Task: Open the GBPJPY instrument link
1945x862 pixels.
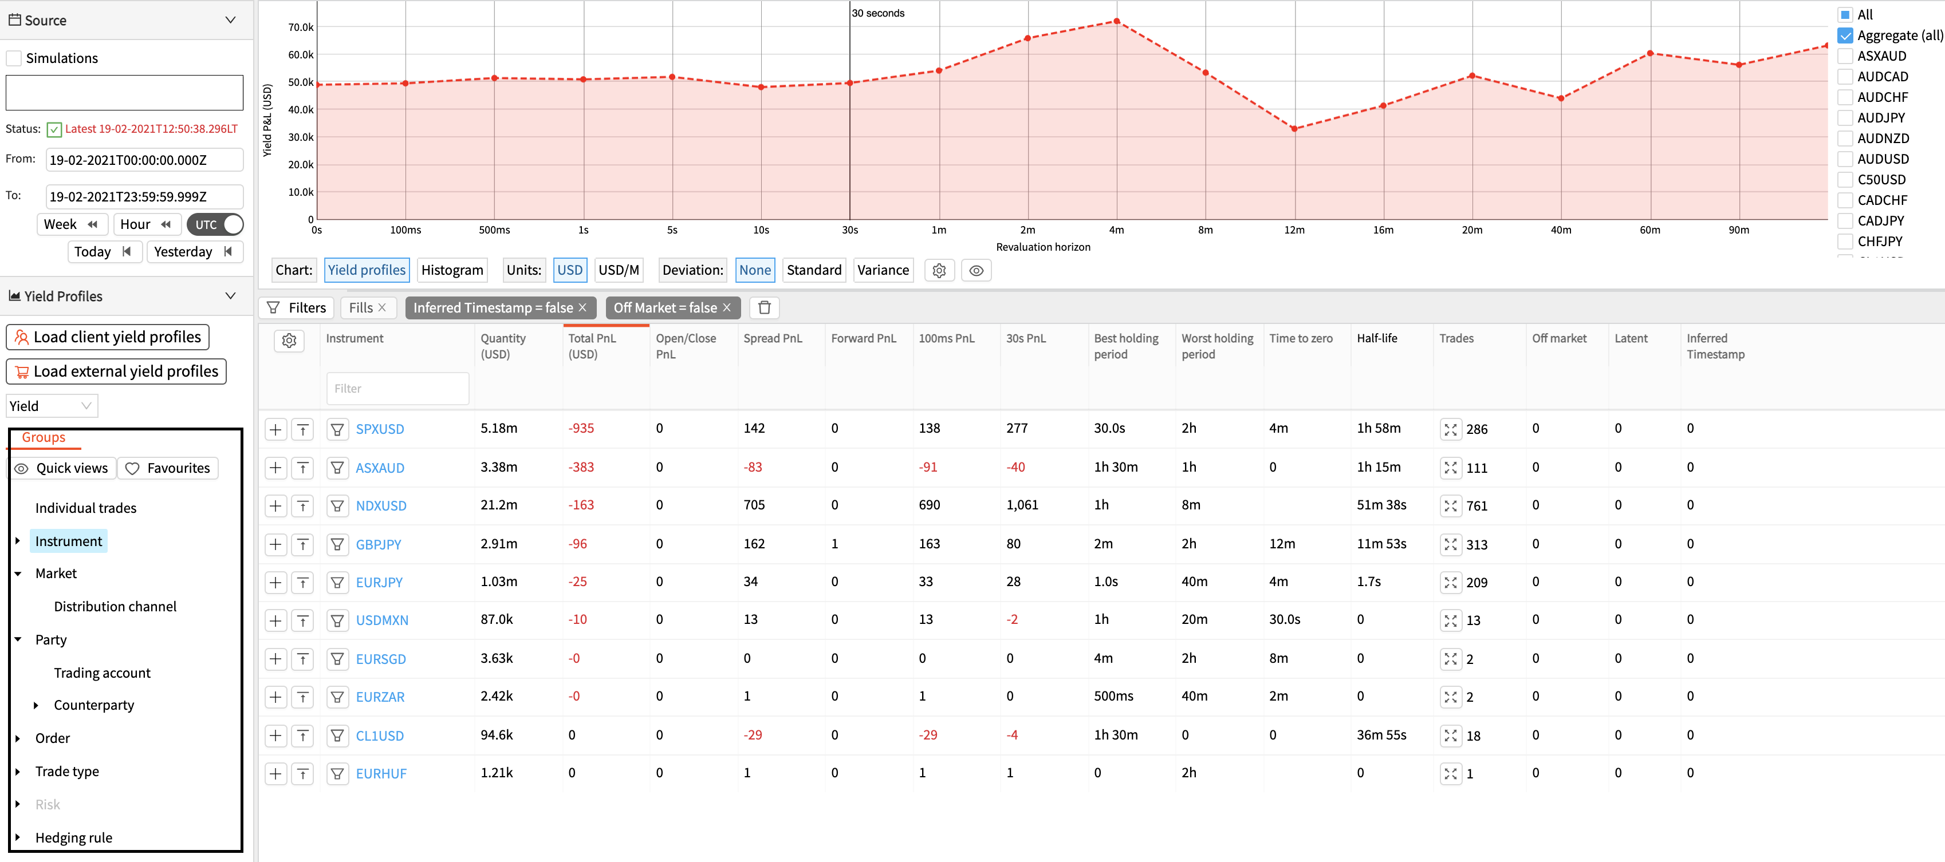Action: (378, 544)
